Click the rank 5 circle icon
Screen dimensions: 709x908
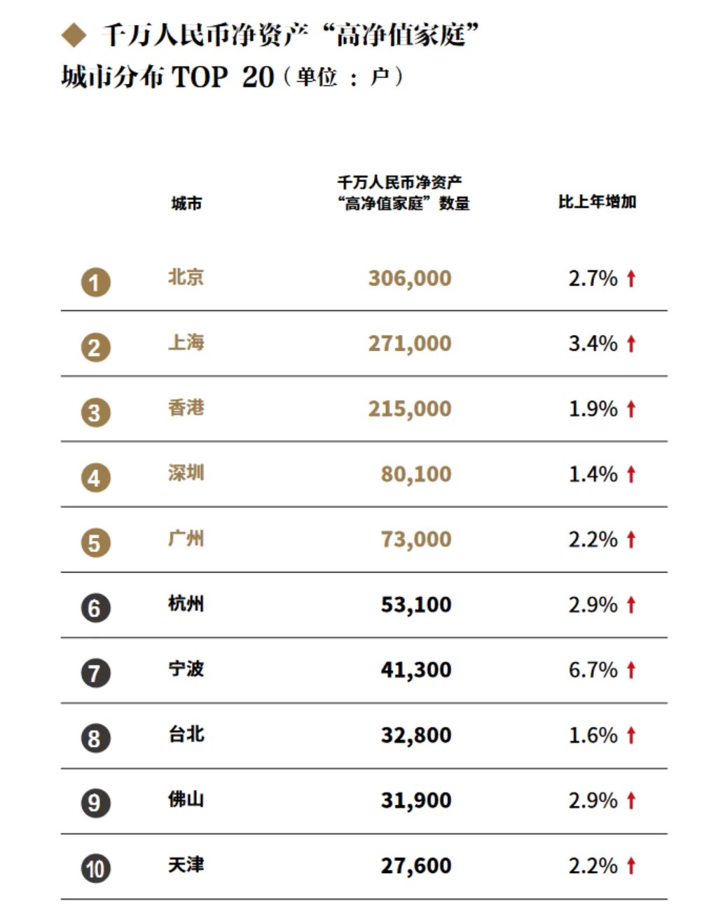point(95,543)
